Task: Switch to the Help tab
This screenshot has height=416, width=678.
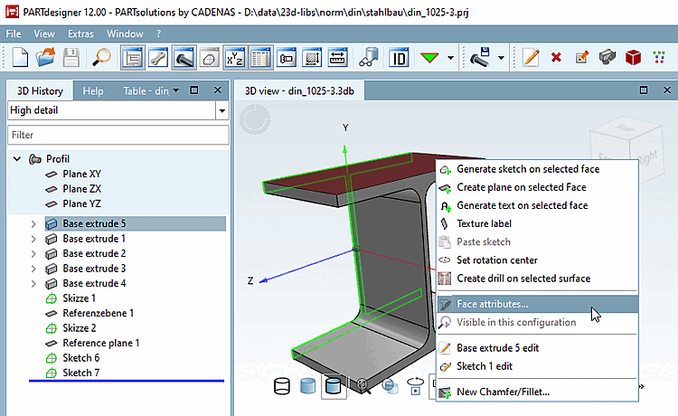Action: (93, 90)
